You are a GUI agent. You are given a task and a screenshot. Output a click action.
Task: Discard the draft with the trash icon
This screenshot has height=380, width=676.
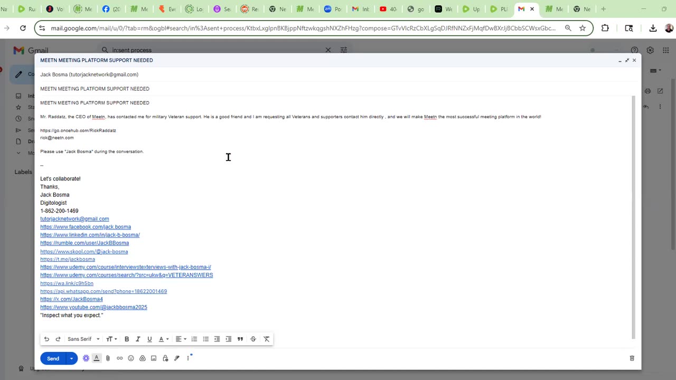click(x=632, y=358)
